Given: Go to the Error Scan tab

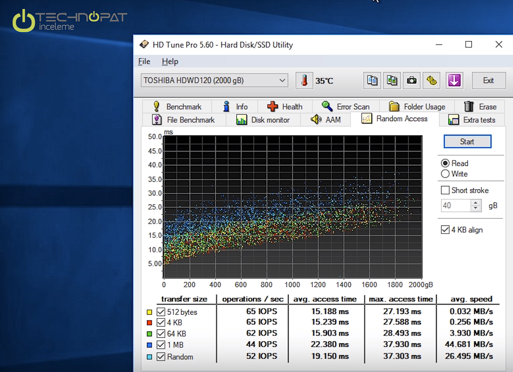Looking at the screenshot, I should (346, 107).
